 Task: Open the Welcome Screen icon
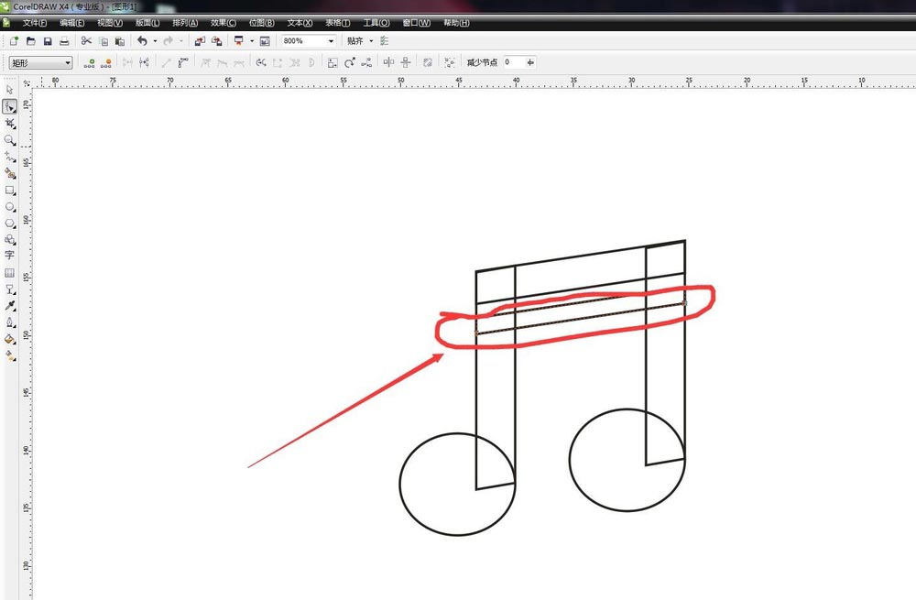pos(265,41)
